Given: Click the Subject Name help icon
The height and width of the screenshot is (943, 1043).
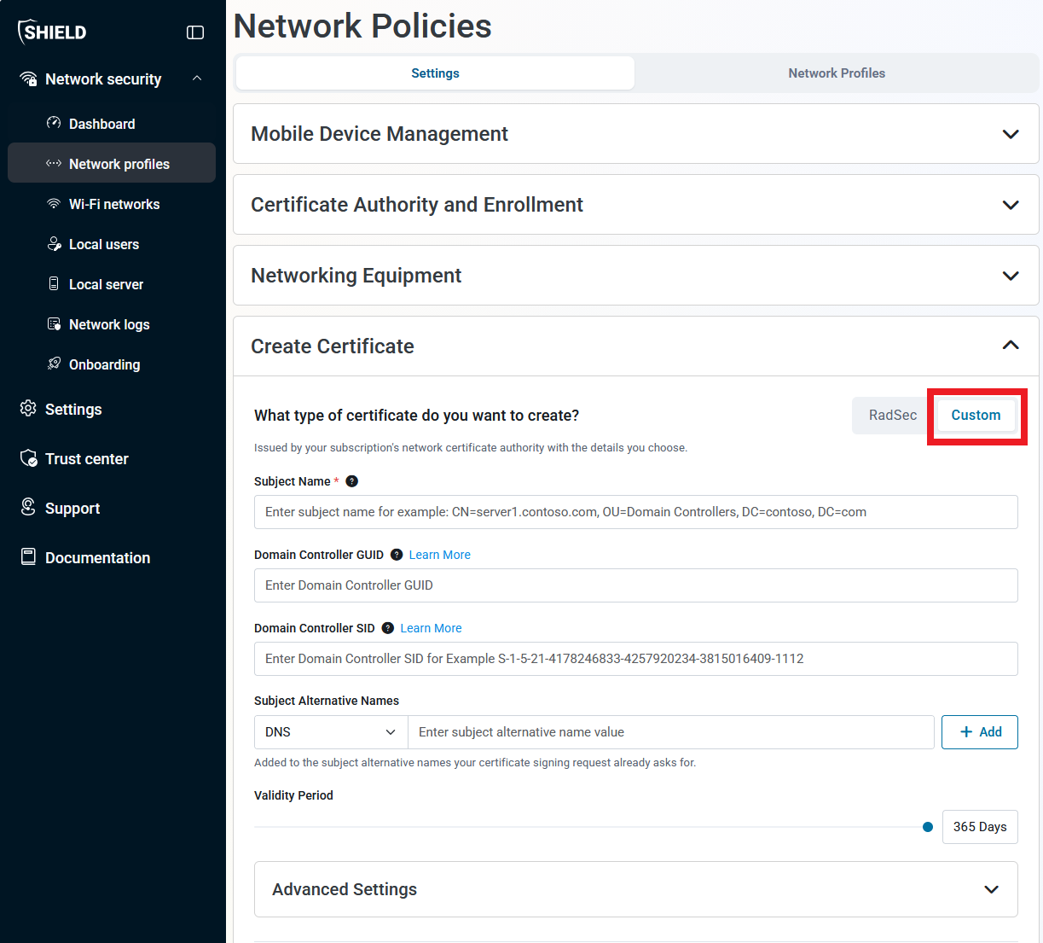Looking at the screenshot, I should tap(351, 481).
